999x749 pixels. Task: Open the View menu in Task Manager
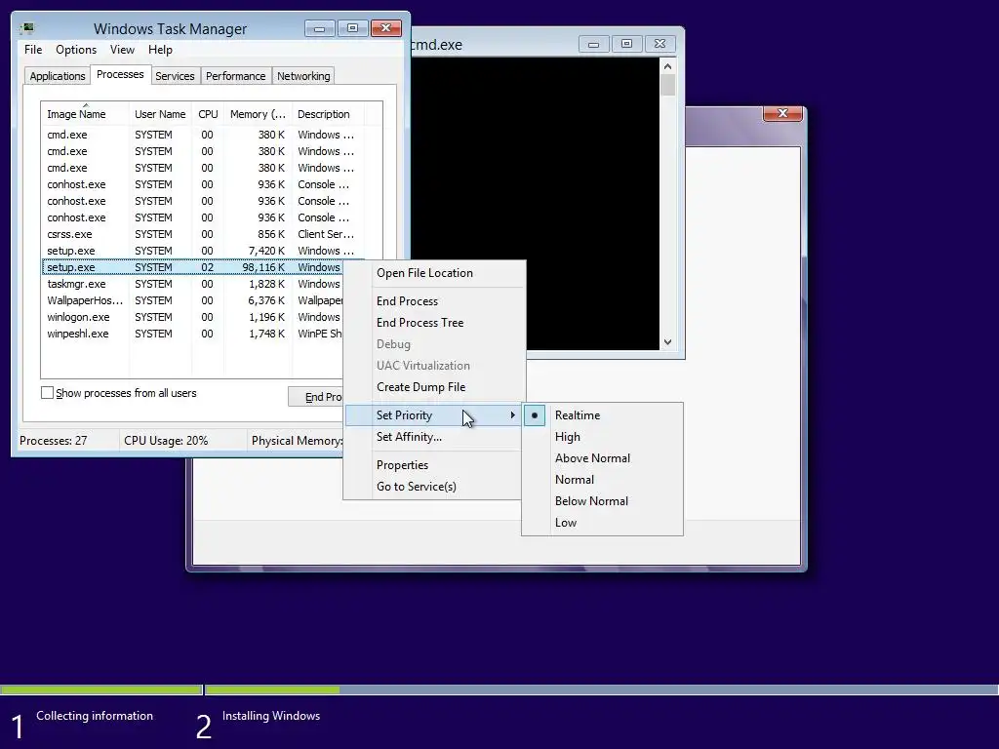[x=122, y=50]
